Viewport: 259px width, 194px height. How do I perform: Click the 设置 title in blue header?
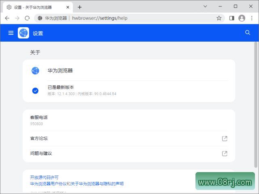38,33
